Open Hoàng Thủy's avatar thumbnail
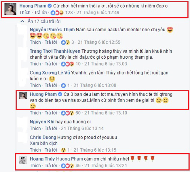Viewport: 190px width, 172px height. (23, 160)
